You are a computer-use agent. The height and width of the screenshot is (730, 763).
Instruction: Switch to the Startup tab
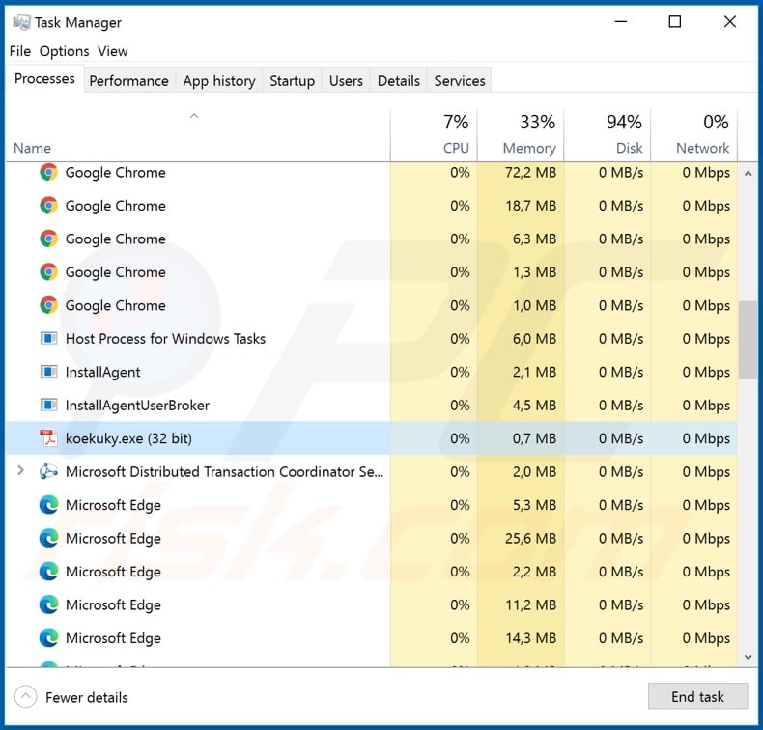click(292, 81)
